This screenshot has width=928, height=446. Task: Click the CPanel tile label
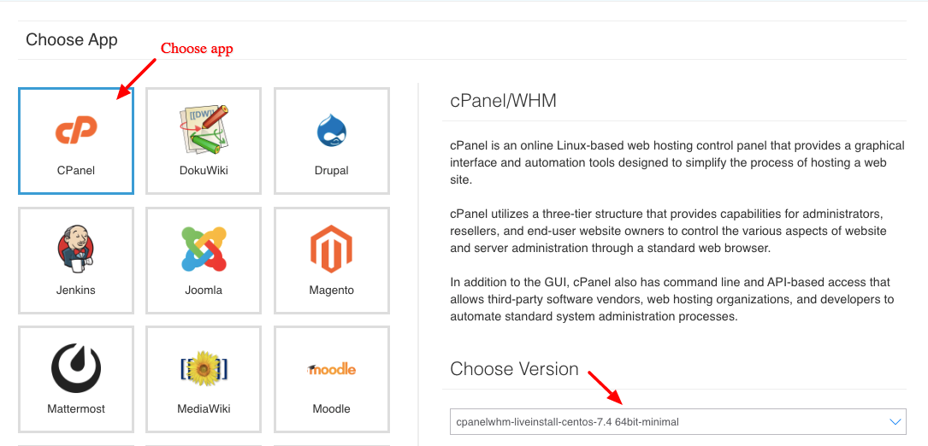pos(76,170)
